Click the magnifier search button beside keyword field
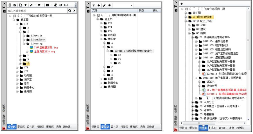 [x=69, y=10]
